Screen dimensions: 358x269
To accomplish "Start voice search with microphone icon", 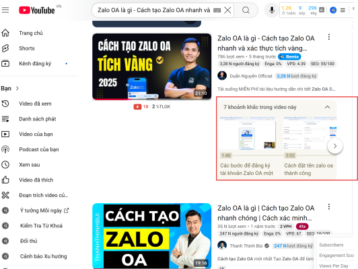I will click(x=271, y=10).
